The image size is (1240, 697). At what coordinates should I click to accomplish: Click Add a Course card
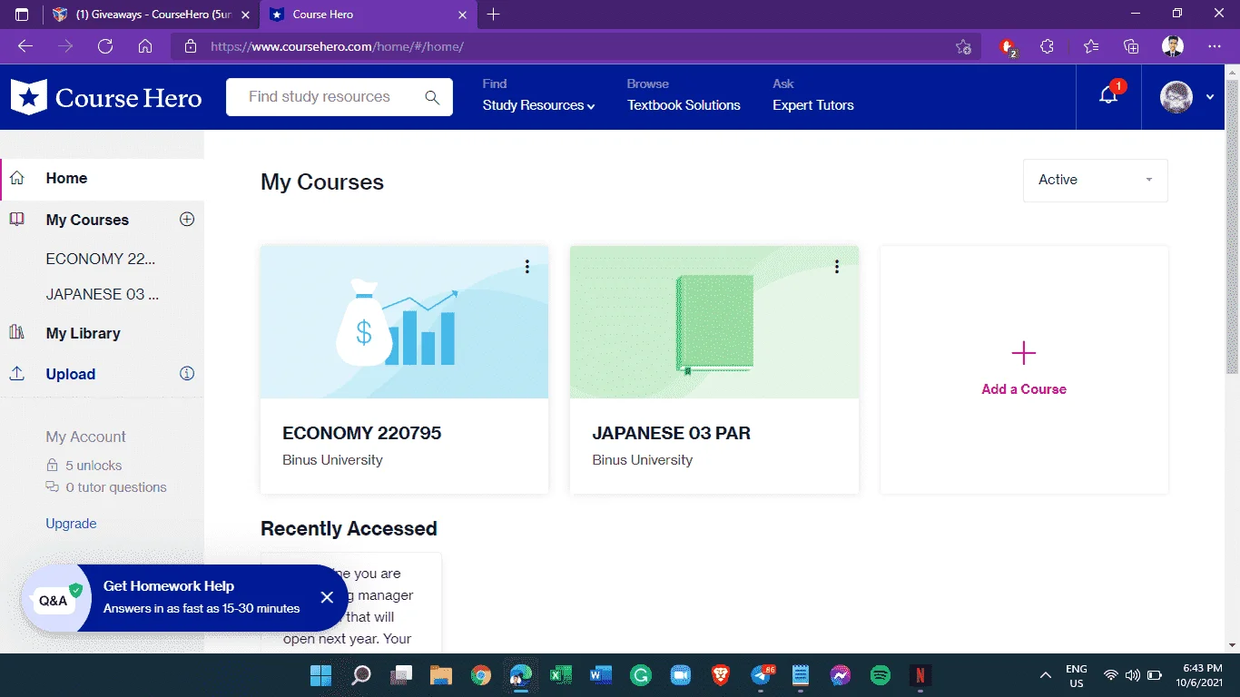(x=1024, y=370)
